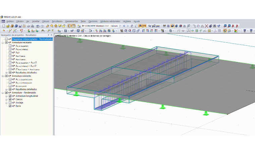Uncheck the Armadura longitudinal checkbox

[x=10, y=96]
